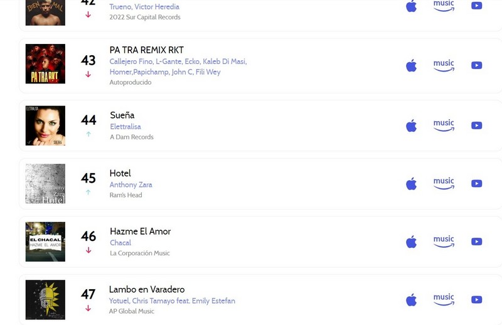Click YouTube icon for PA TRA REMIX RKT
The image size is (502, 325).
pos(477,65)
